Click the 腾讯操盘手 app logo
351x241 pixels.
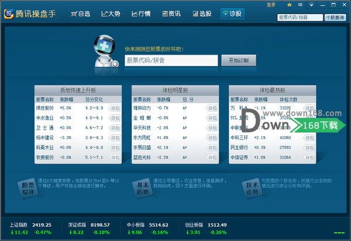coord(9,14)
